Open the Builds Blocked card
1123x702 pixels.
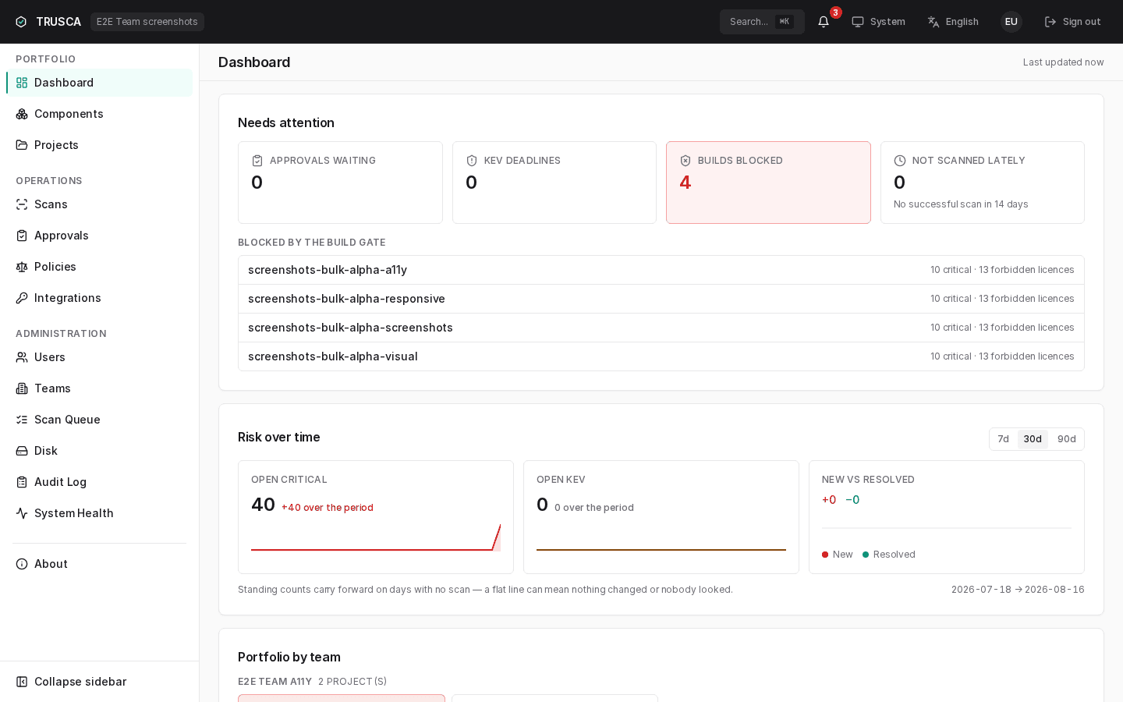(768, 183)
